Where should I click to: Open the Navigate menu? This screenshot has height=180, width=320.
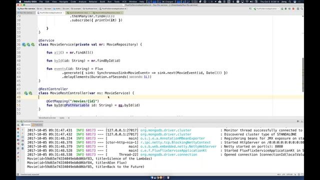[x=63, y=1]
